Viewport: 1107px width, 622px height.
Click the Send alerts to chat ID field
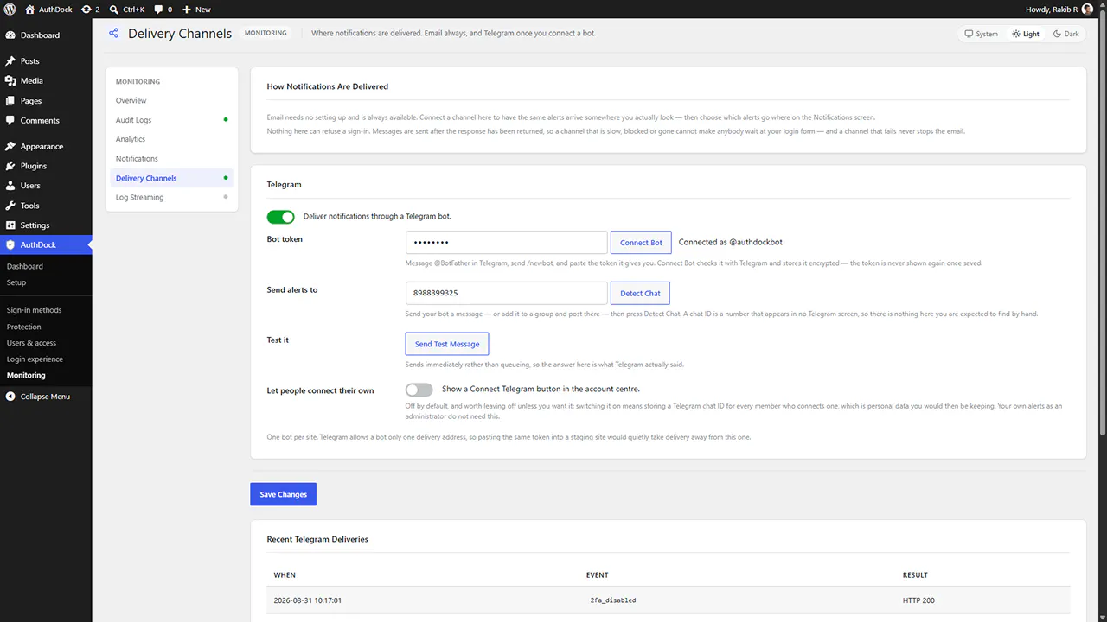point(507,293)
